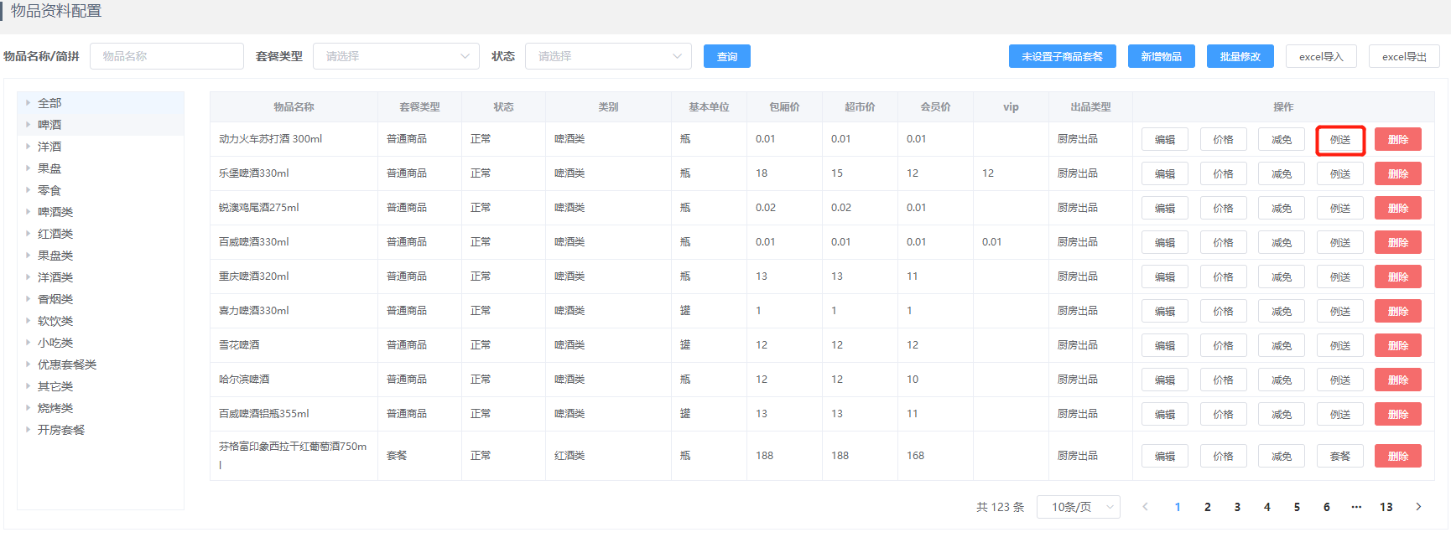Click the excel导出 button
Image resolution: width=1451 pixels, height=553 pixels.
pos(1404,56)
